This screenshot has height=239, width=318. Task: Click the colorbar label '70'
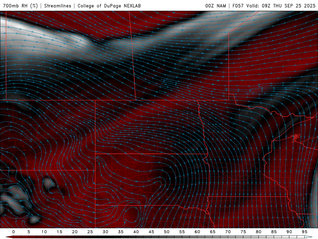[x=228, y=232]
